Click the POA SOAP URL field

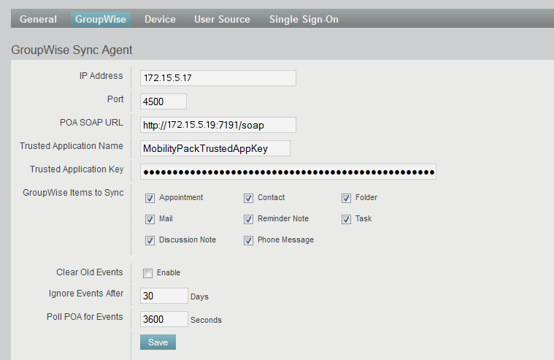coord(218,125)
